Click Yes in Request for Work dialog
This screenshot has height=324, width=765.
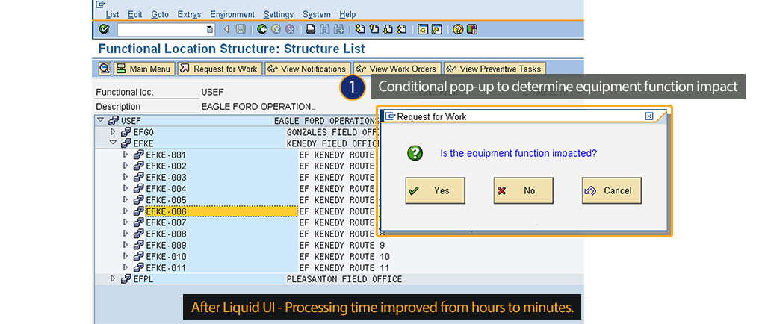435,190
